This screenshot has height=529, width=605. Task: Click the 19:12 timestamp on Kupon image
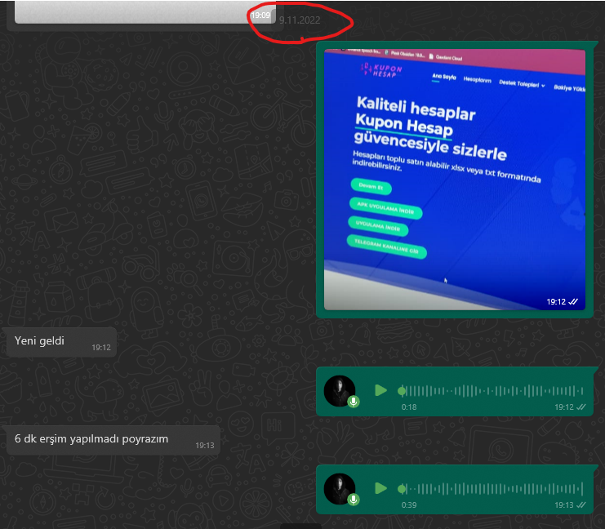556,302
